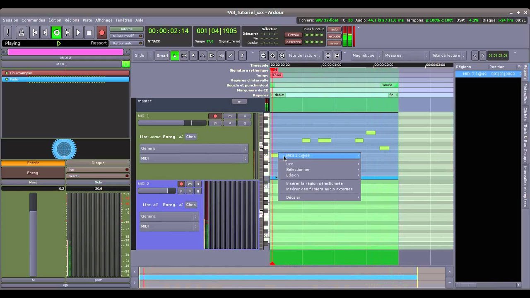Open edit point Tête de lecture dropdown
The width and height of the screenshot is (530, 298).
click(449, 55)
